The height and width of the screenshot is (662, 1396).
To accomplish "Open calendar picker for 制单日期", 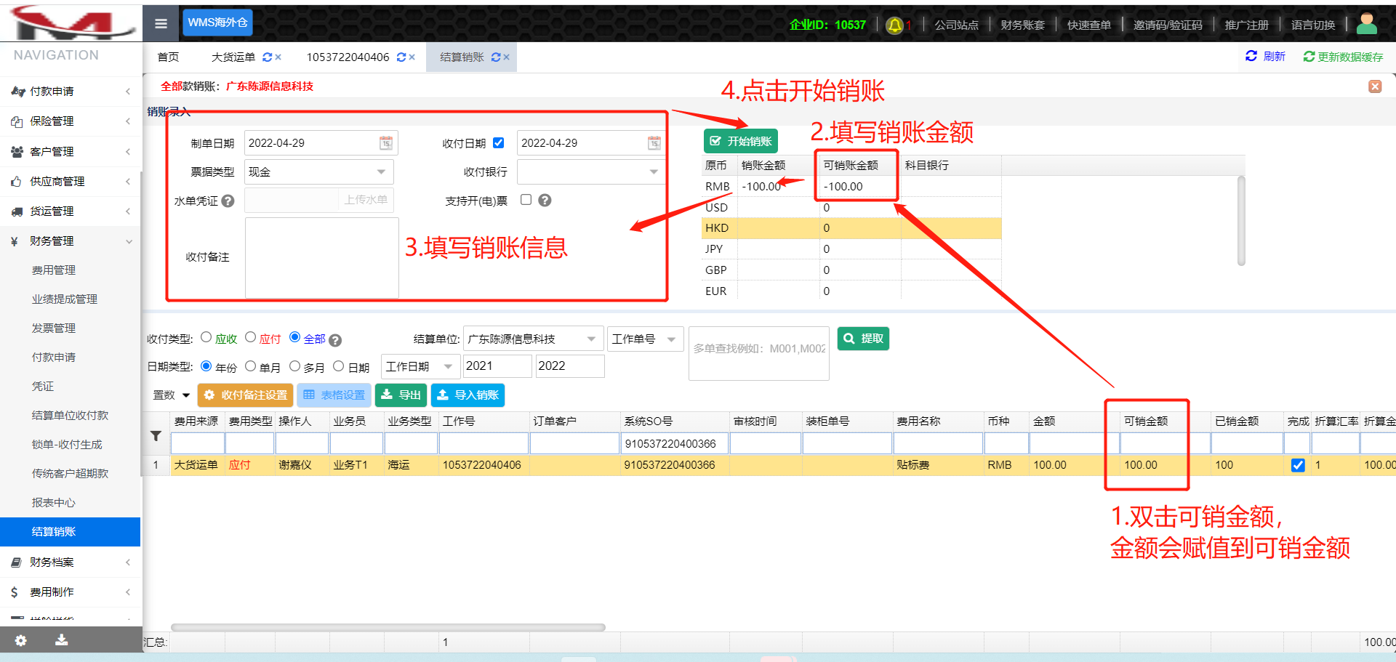I will (x=385, y=143).
